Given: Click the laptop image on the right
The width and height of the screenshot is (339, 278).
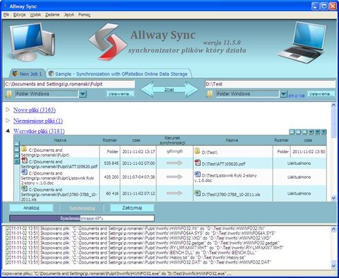Looking at the screenshot, I should 302,43.
